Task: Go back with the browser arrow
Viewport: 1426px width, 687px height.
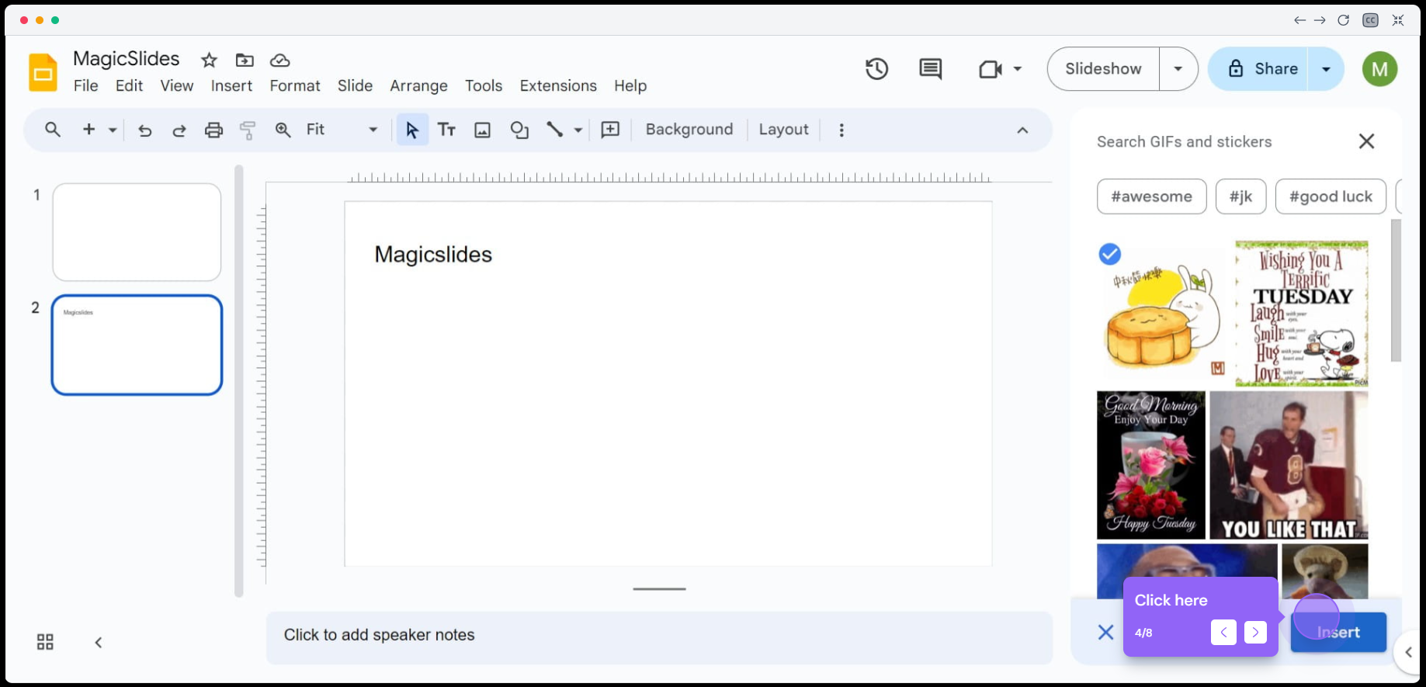Action: coord(1299,20)
